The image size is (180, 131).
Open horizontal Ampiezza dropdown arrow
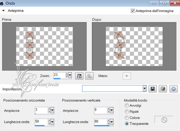[x=52, y=110]
